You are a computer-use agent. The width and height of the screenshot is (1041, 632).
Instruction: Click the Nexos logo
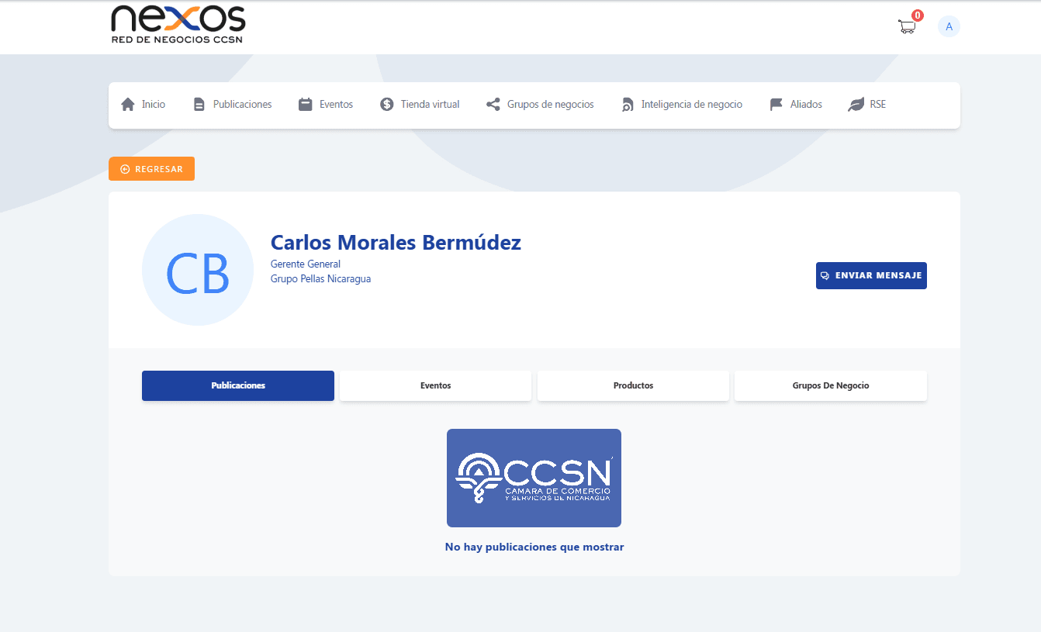point(178,24)
